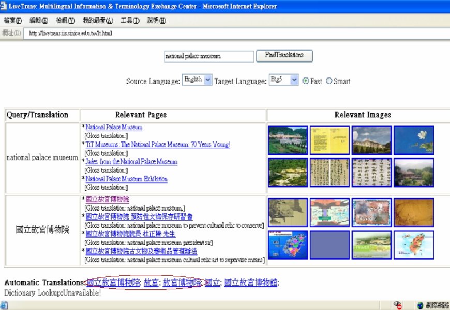450x310 pixels.
Task: Open the National Palace Museum link
Action: (114, 127)
